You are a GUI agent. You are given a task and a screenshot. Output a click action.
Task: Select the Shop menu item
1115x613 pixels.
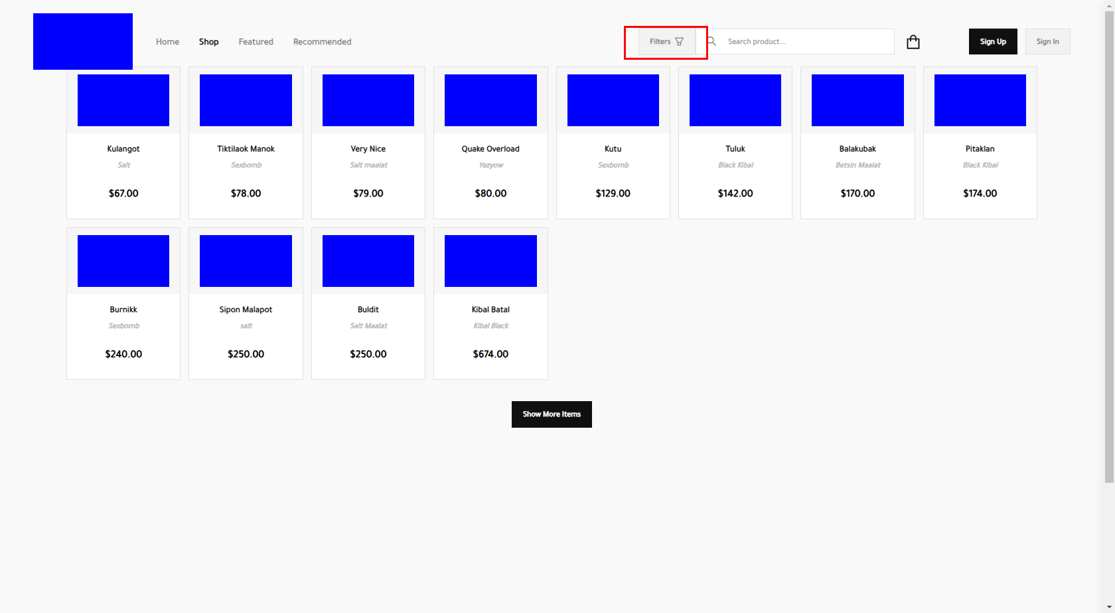click(208, 42)
